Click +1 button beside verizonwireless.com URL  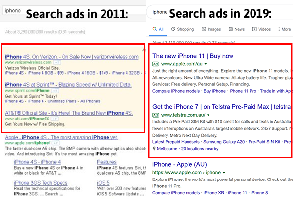point(57,62)
